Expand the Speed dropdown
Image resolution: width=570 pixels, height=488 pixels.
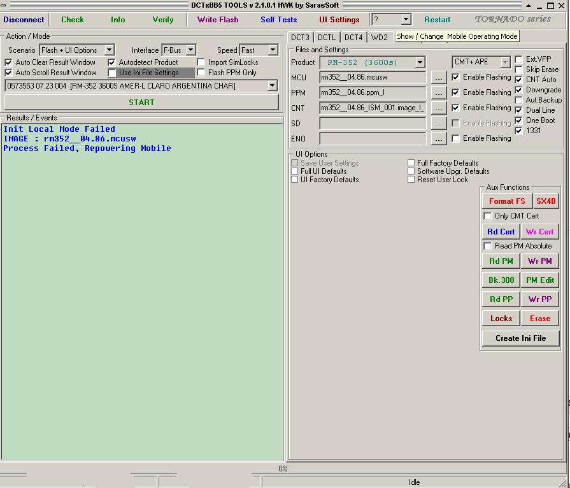point(273,50)
